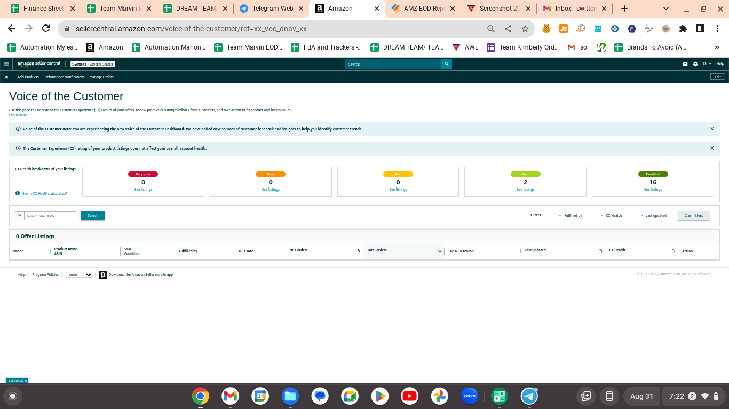Open Chrome side panel
This screenshot has width=729, height=409.
coord(700,29)
